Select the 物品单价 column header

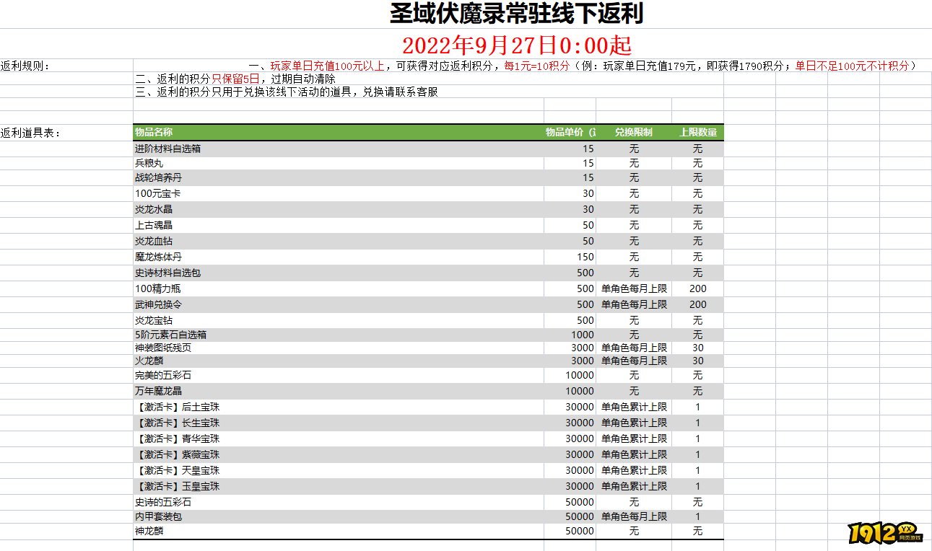pyautogui.click(x=570, y=132)
